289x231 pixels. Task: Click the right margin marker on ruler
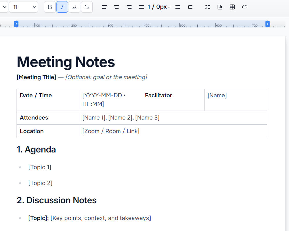pyautogui.click(x=268, y=24)
